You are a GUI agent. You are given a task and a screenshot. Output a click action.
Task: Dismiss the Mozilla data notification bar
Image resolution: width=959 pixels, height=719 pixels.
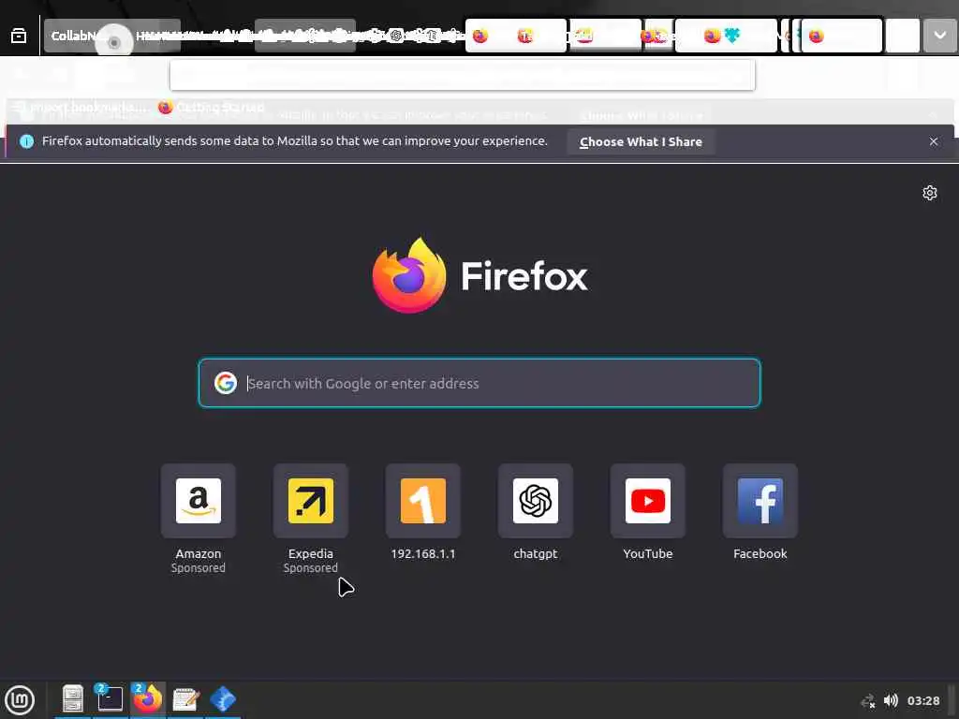pos(934,141)
